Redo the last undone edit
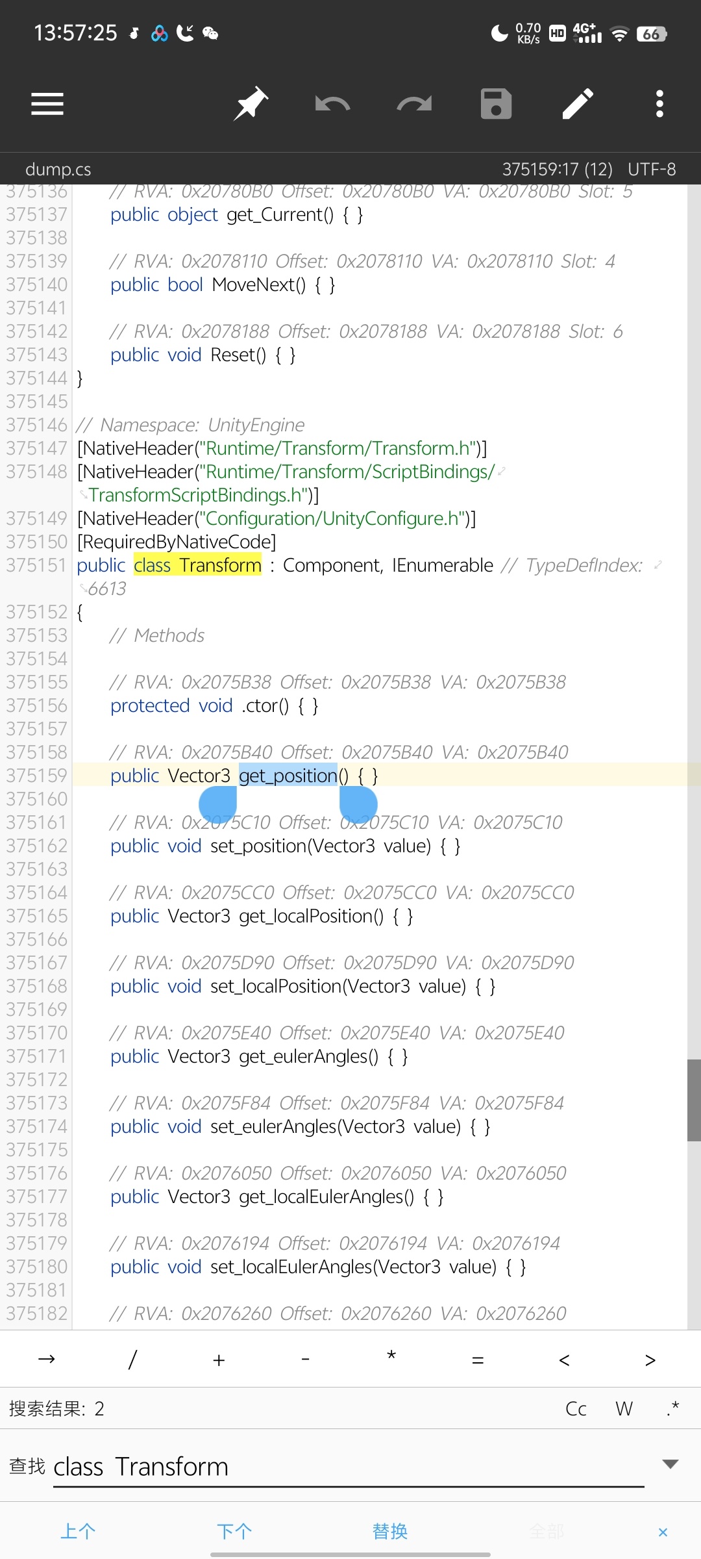The height and width of the screenshot is (1559, 701). pos(414,104)
